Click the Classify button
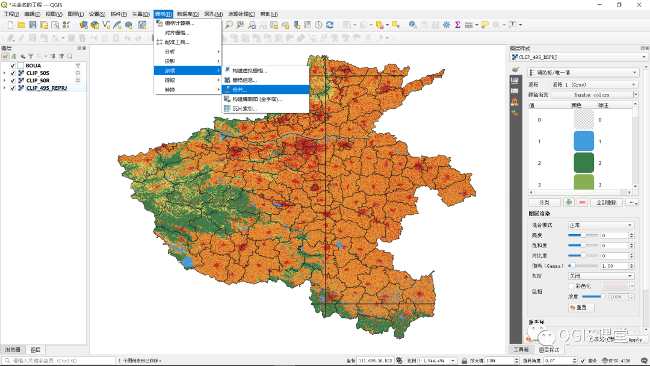Screen dimensions: 650x366 point(544,202)
